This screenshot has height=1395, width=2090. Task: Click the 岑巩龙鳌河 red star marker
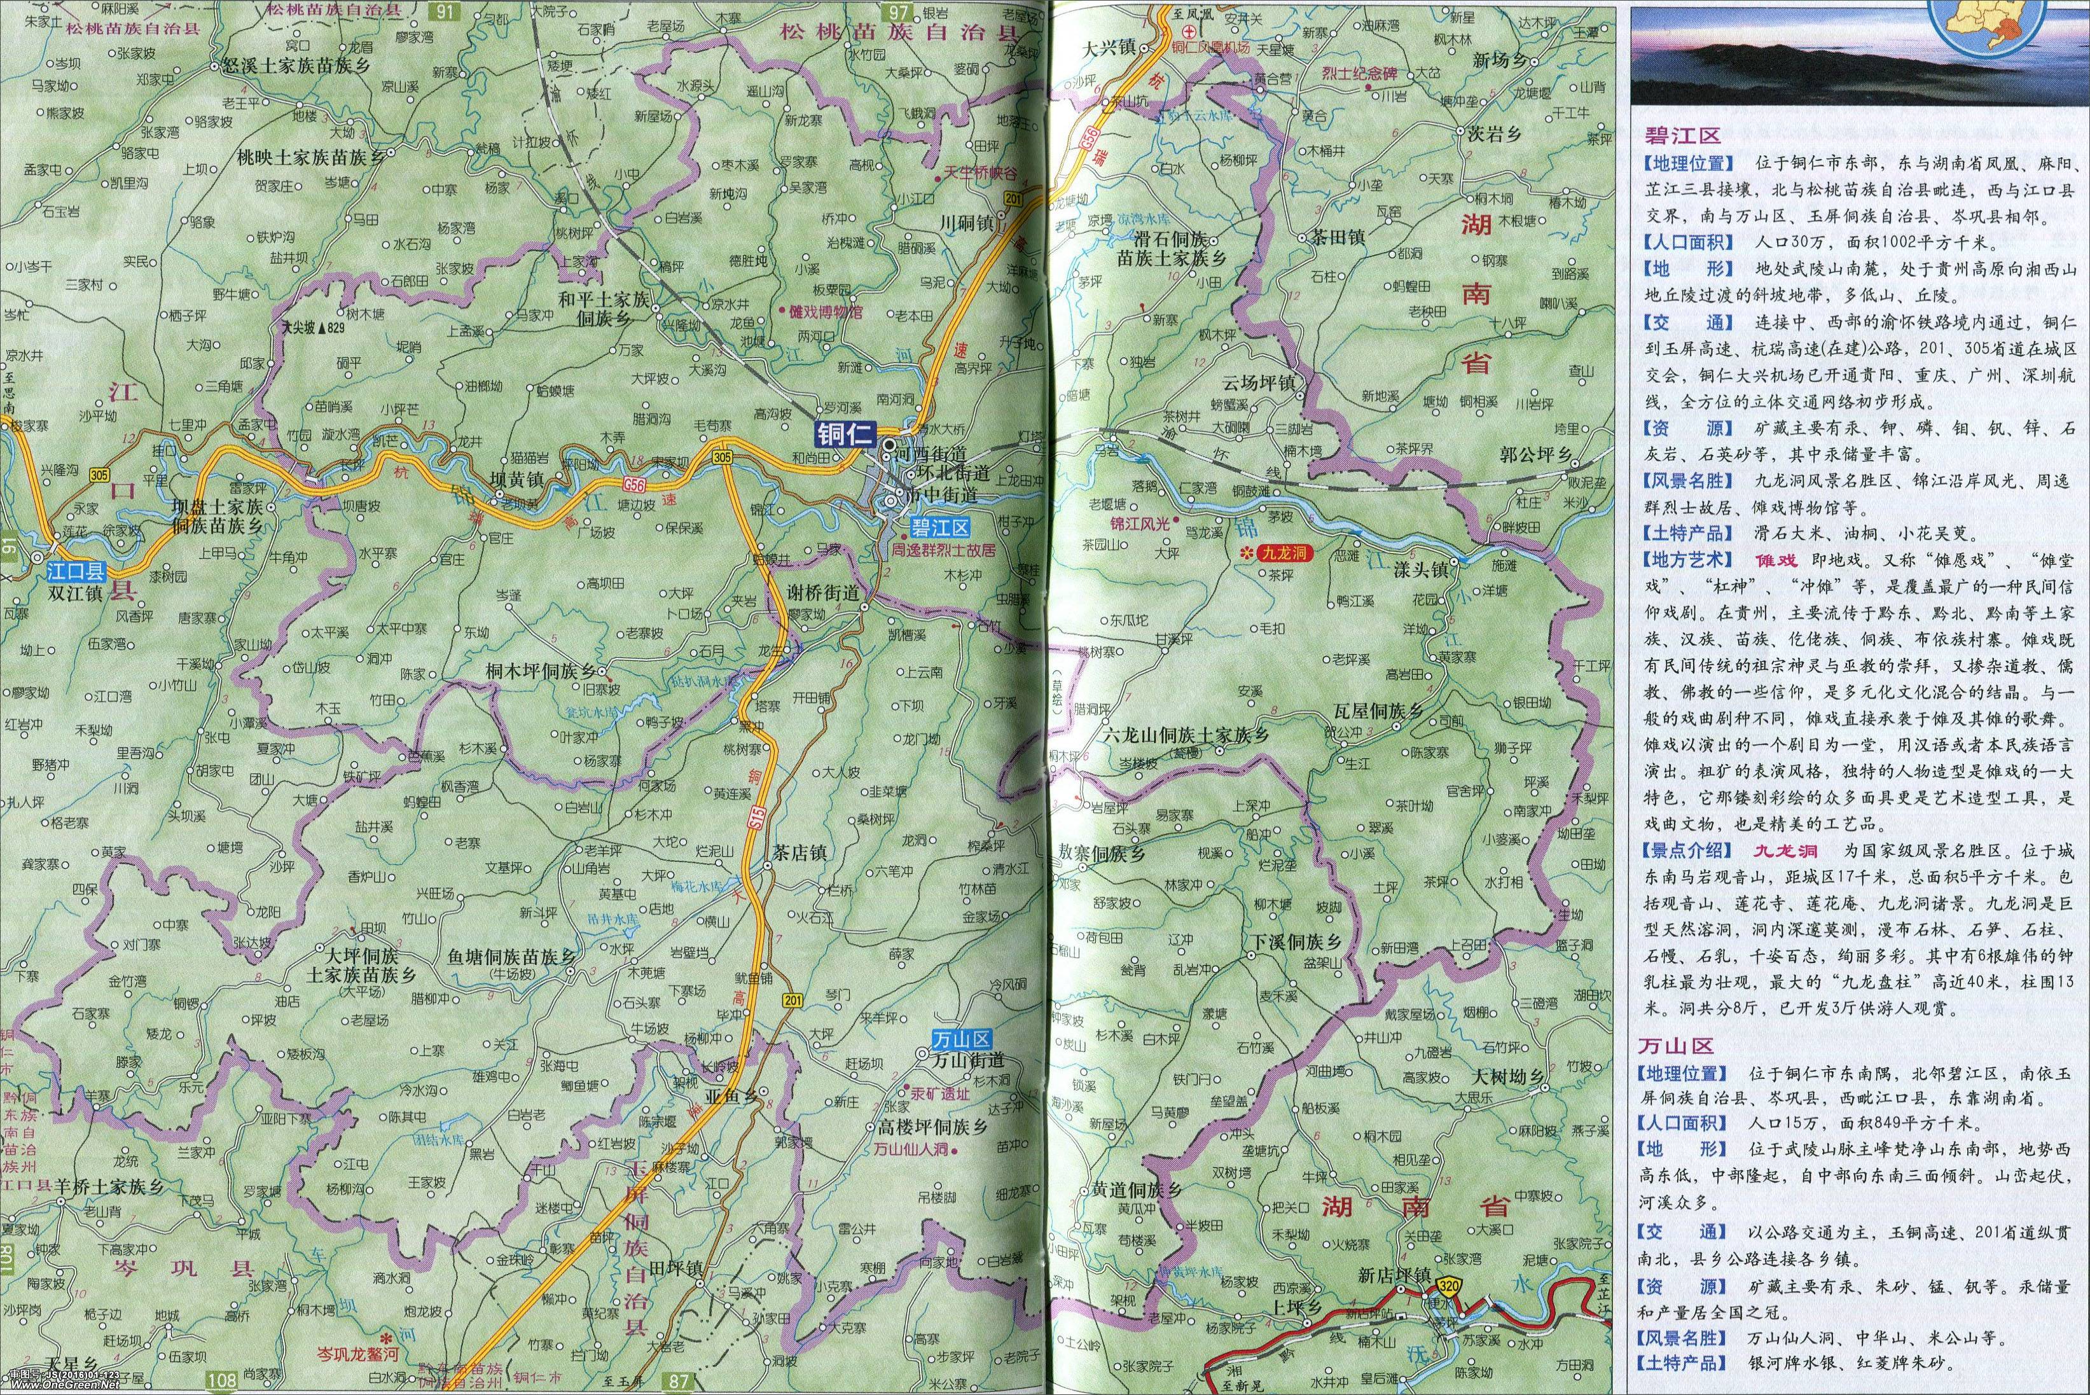[x=385, y=1338]
